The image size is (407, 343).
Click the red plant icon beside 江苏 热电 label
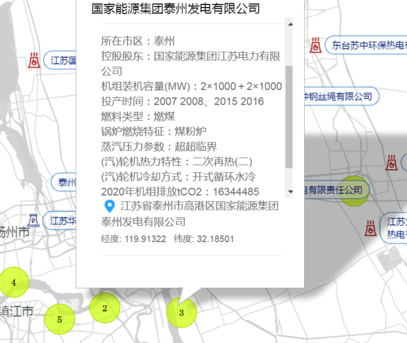[x=370, y=228]
